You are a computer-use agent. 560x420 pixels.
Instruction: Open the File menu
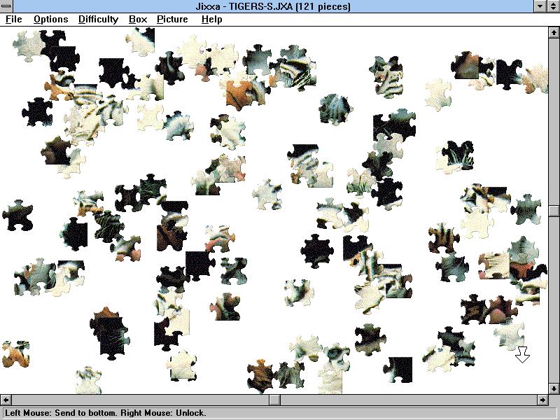(13, 20)
